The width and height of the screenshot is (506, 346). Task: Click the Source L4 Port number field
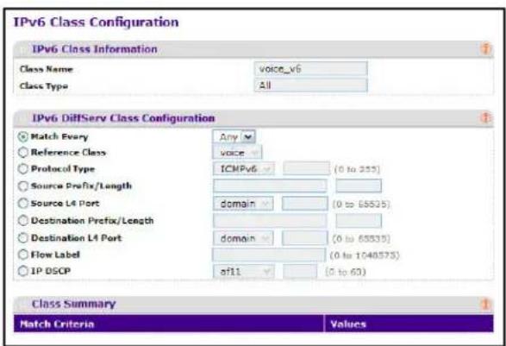(304, 204)
